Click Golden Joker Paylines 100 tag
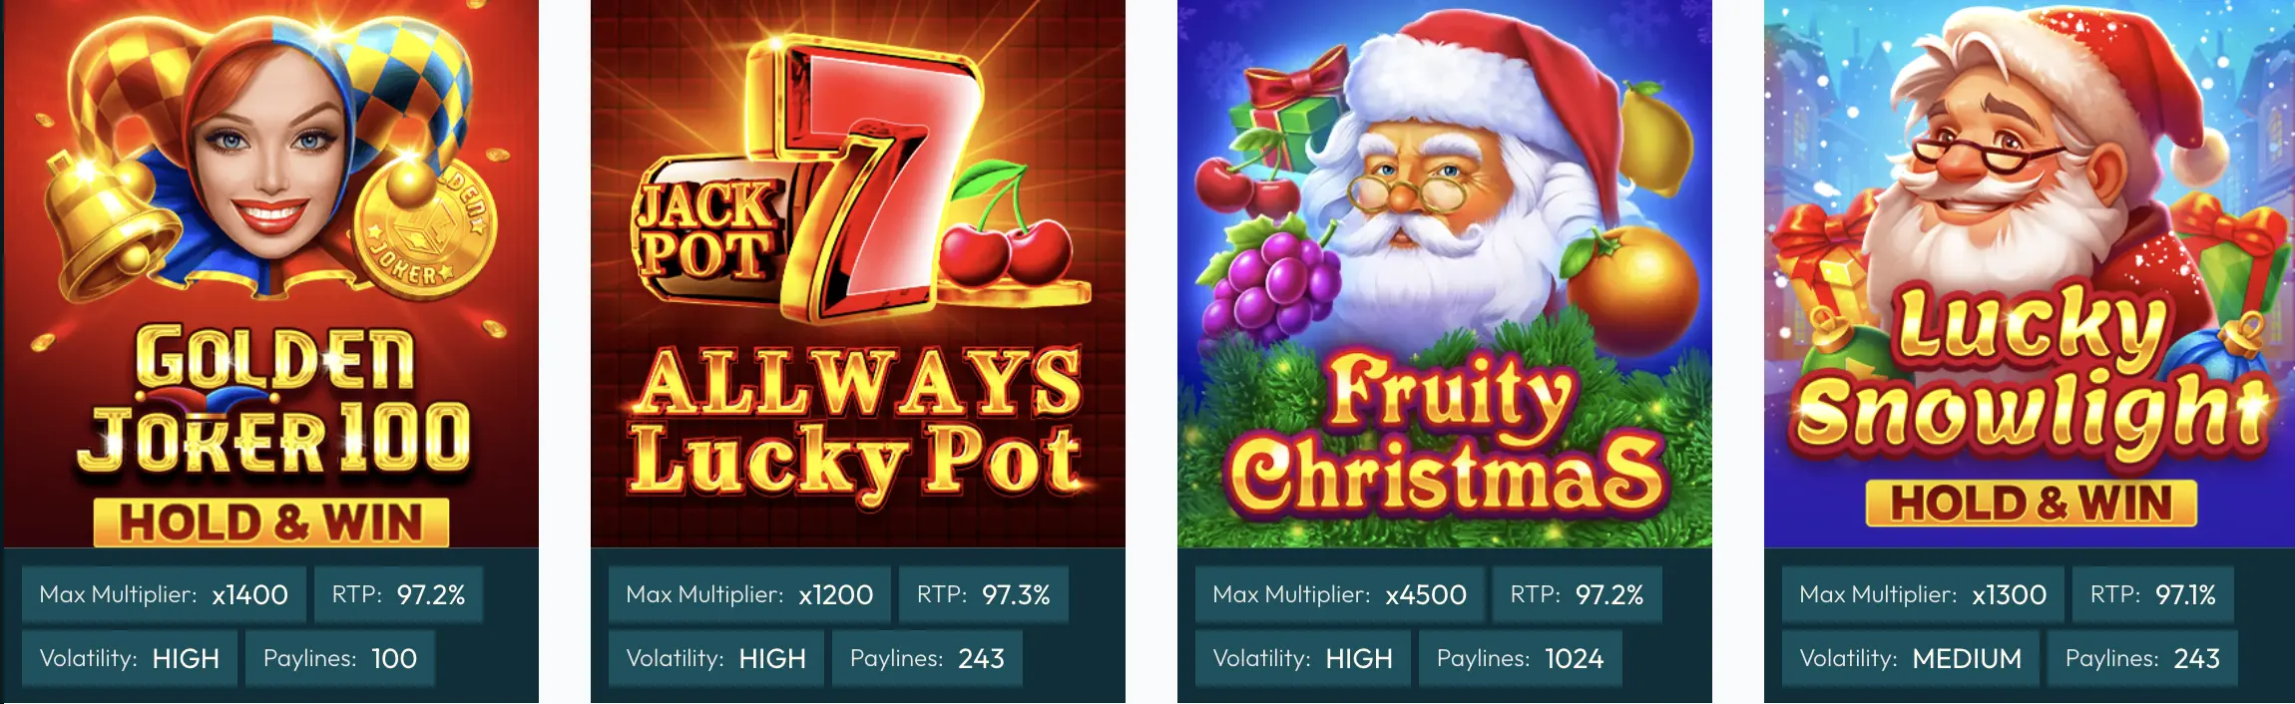 tap(340, 659)
